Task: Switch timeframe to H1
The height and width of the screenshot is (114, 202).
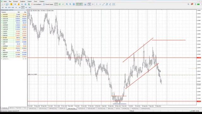Action: click(x=16, y=8)
